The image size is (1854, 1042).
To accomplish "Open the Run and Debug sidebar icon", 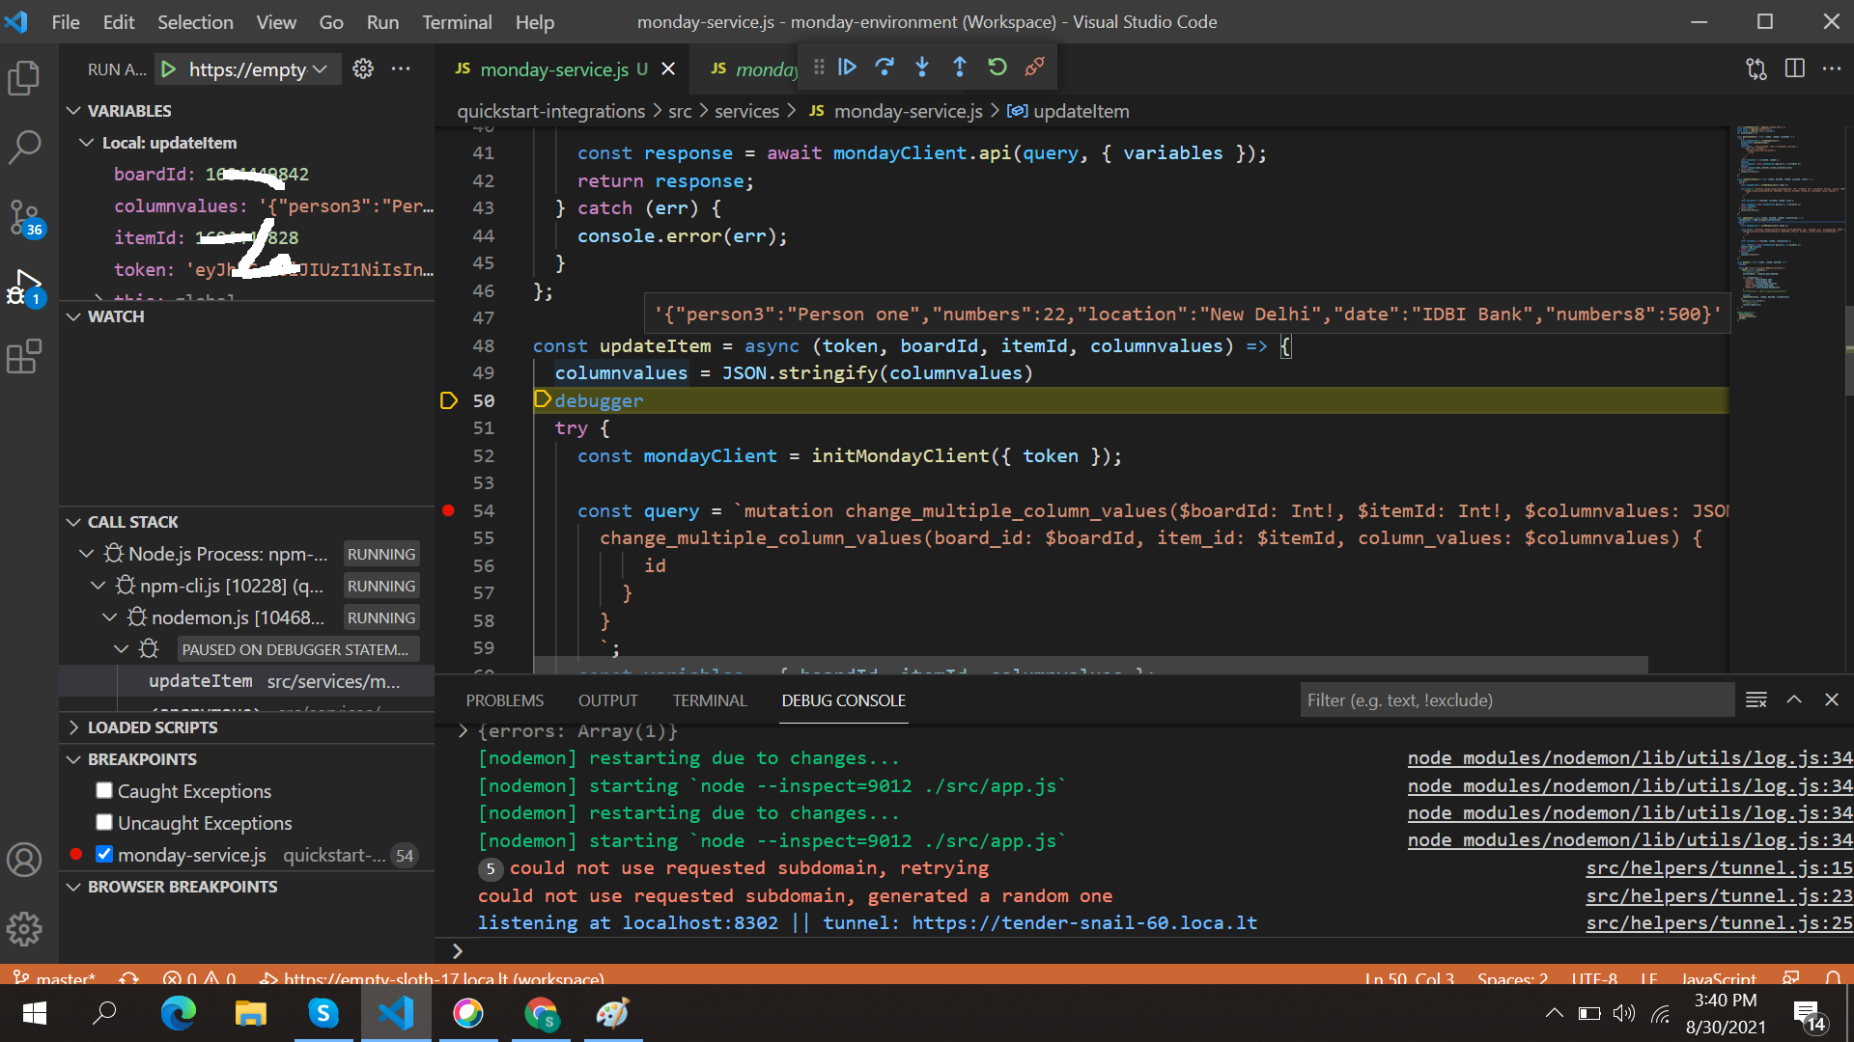I will coord(24,287).
